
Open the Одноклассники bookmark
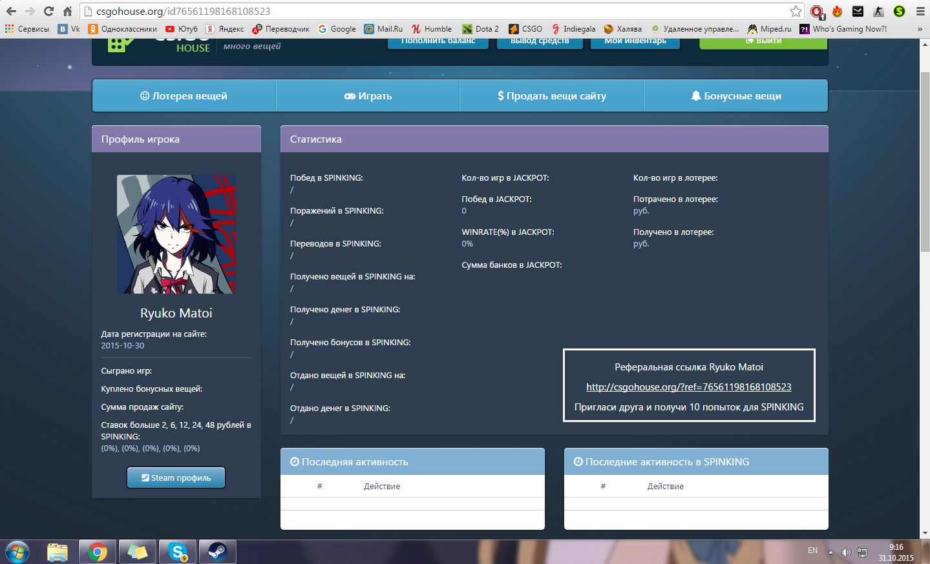click(122, 29)
